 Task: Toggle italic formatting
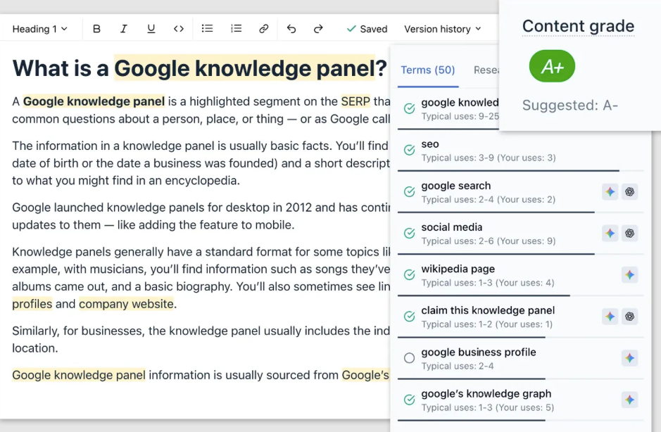[x=123, y=29]
